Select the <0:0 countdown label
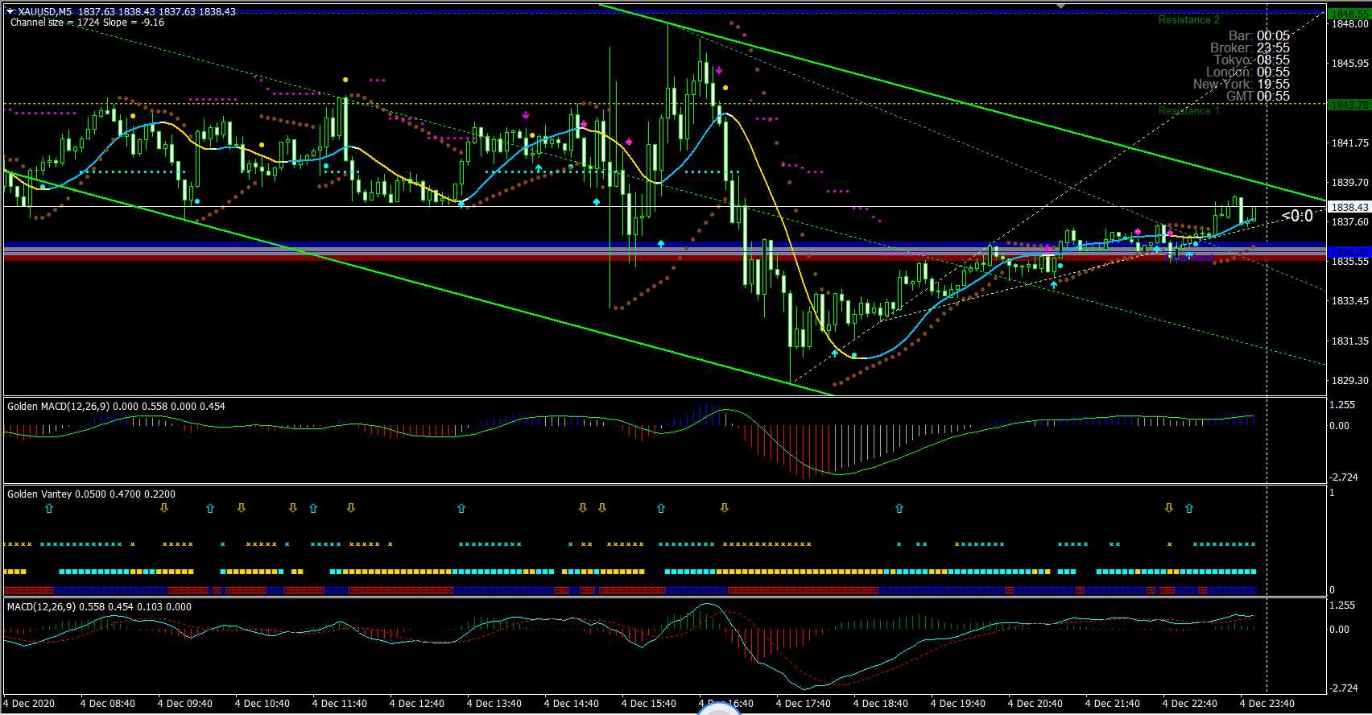The height and width of the screenshot is (715, 1372). 1297,216
